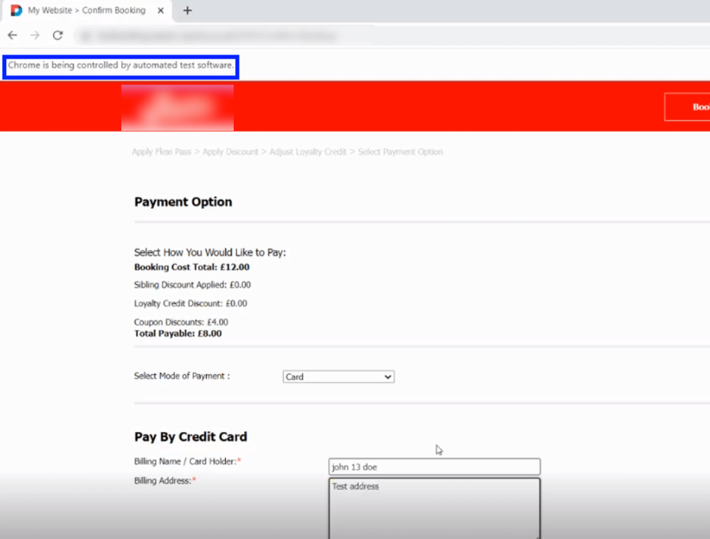Click the Pay By Credit Card heading
The width and height of the screenshot is (710, 539).
click(190, 436)
